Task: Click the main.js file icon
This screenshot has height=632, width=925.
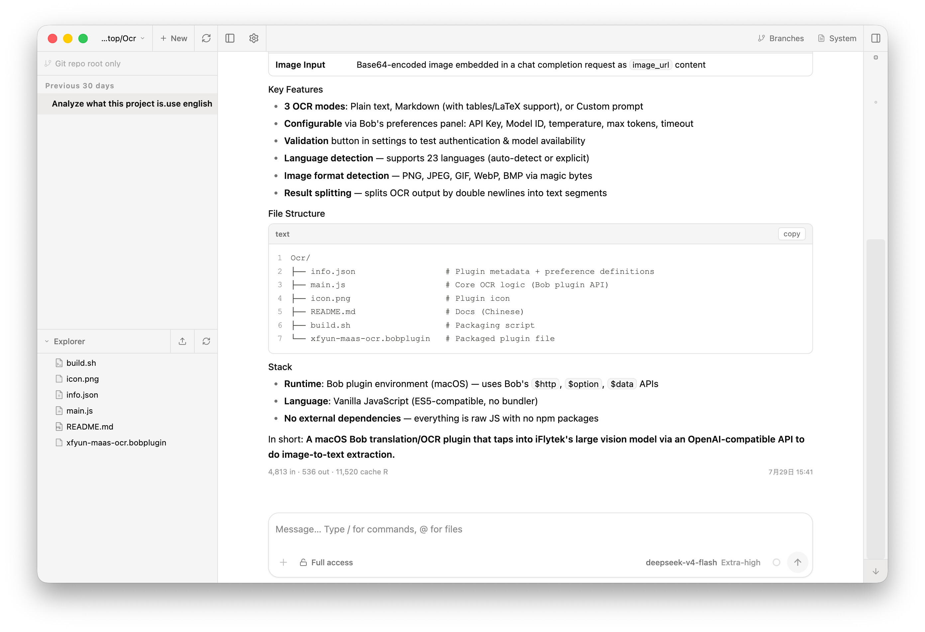Action: tap(59, 411)
